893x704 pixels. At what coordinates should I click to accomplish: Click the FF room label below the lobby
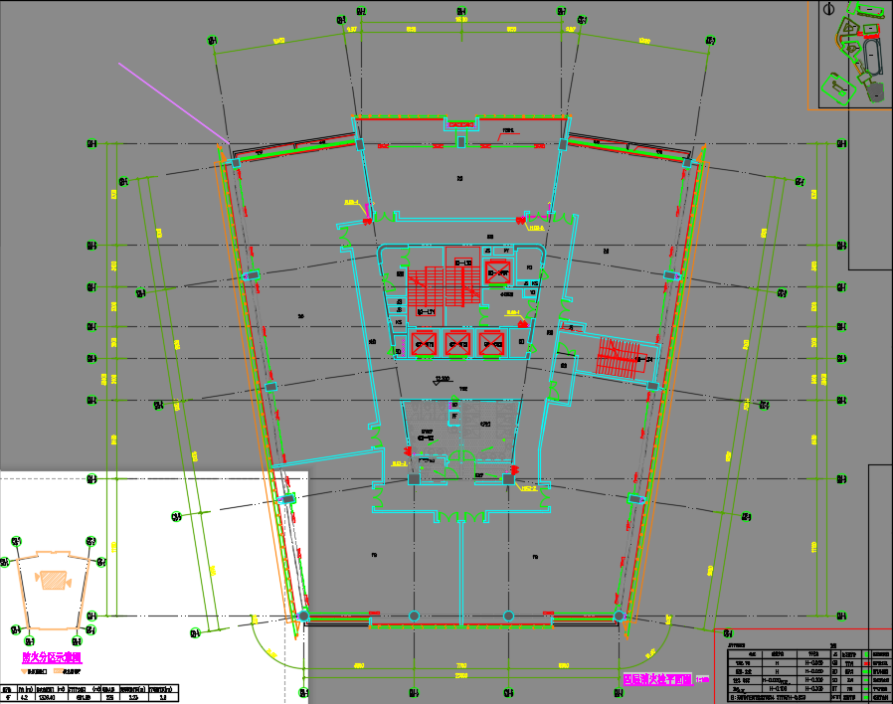point(454,417)
